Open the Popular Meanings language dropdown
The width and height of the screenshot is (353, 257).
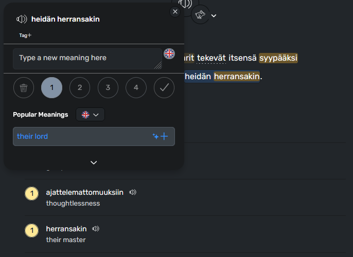point(90,115)
